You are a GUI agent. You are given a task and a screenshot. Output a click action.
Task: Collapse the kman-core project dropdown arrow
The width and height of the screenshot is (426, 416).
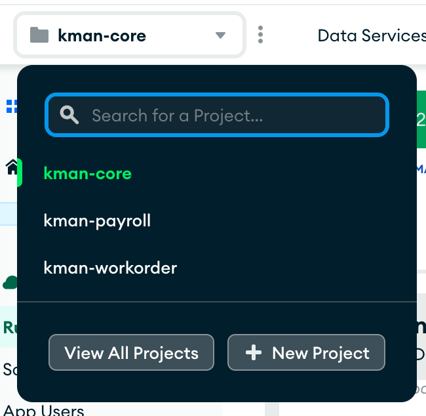tap(221, 35)
